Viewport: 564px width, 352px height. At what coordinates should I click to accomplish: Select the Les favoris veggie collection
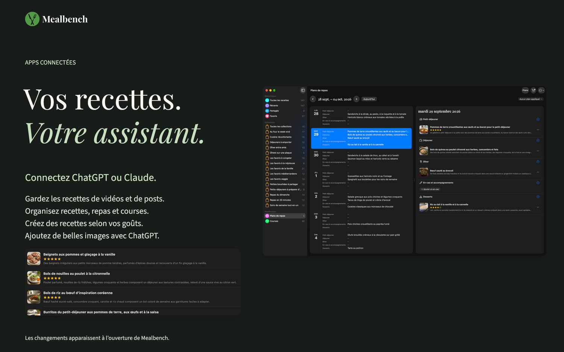(285, 179)
